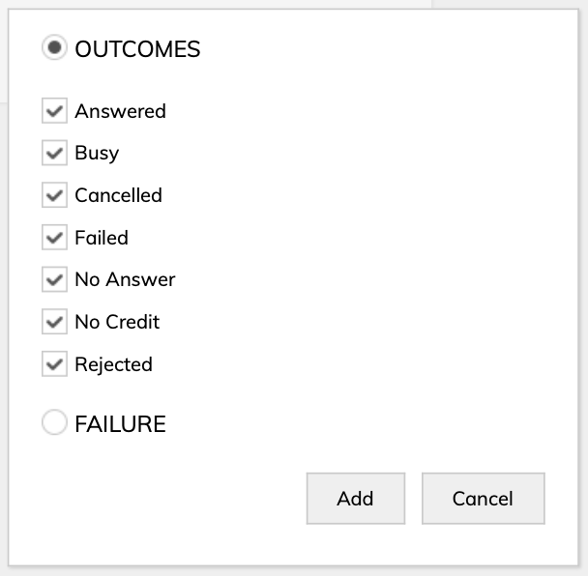Screen dimensions: 588x576
Task: Toggle the No Answer checkbox
Action: [54, 280]
